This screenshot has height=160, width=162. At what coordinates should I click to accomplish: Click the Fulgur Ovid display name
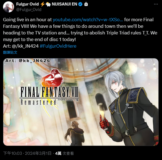tap(28, 4)
